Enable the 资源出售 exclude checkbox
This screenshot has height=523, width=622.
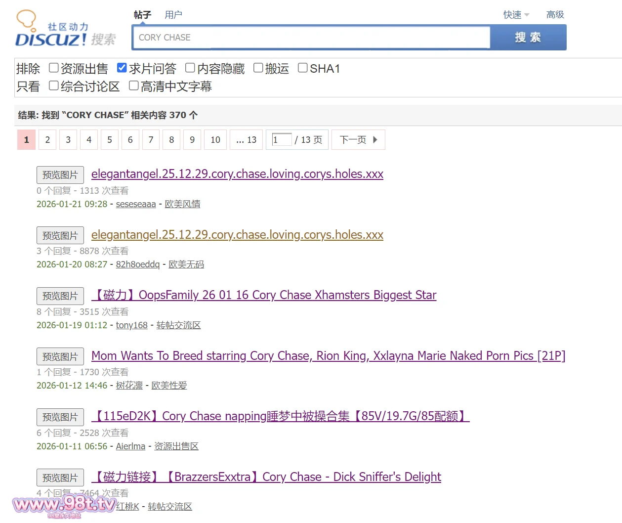point(54,68)
